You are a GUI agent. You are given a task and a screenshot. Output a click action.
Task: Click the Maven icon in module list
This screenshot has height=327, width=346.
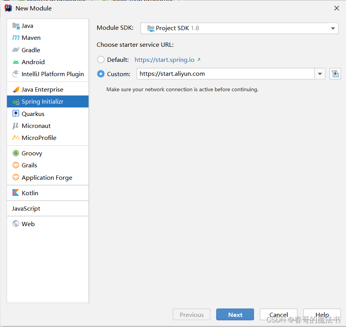16,38
